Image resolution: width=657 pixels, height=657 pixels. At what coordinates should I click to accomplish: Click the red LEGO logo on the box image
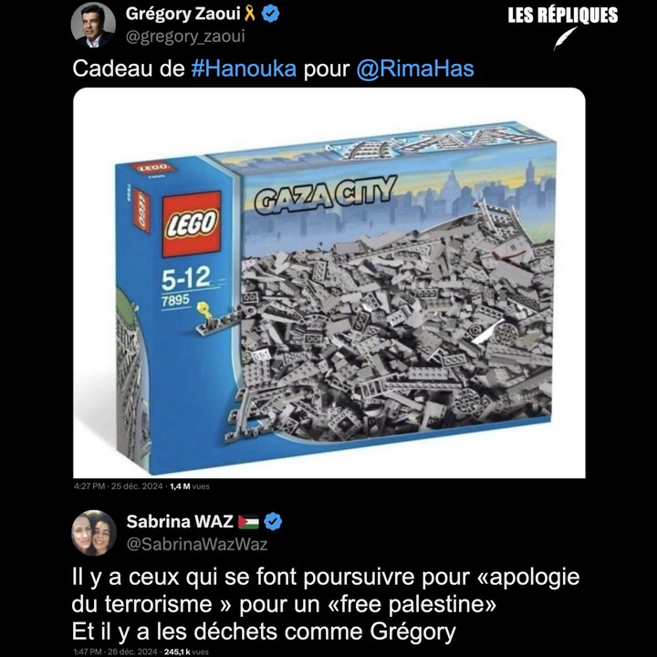(192, 224)
